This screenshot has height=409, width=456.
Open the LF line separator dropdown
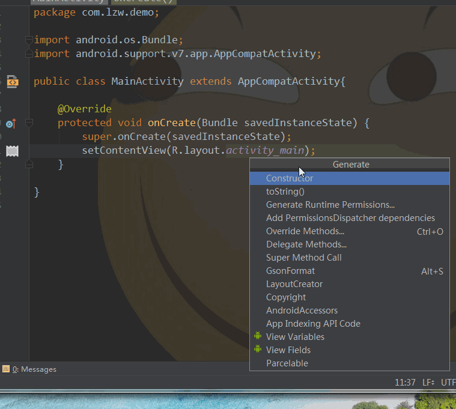pyautogui.click(x=428, y=382)
